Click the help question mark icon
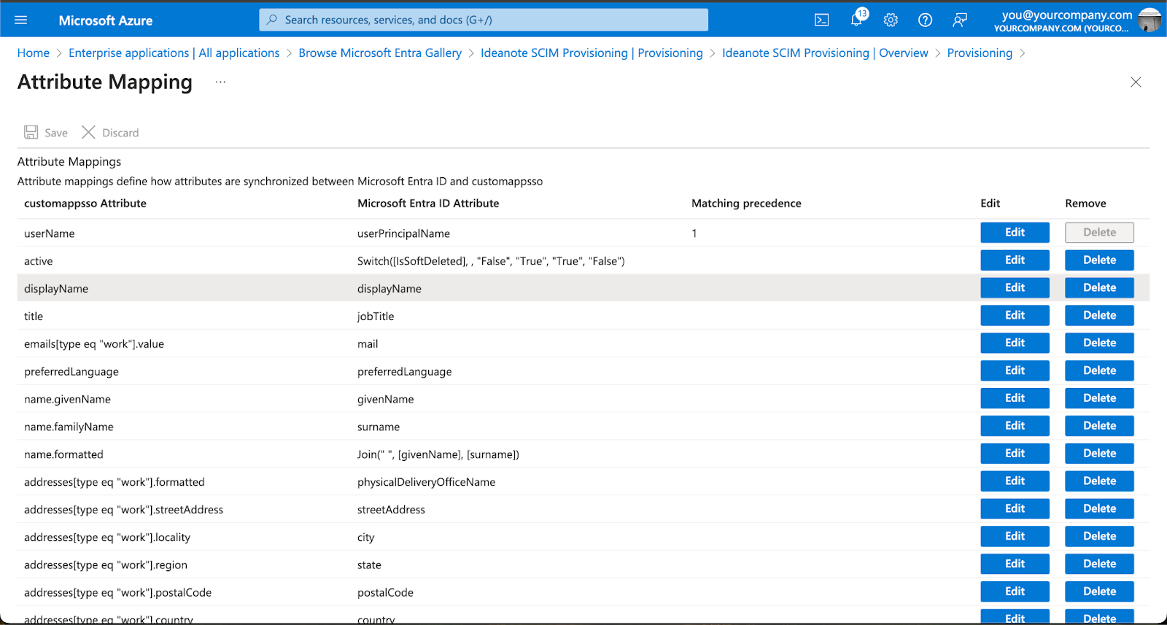The image size is (1167, 625). [925, 20]
